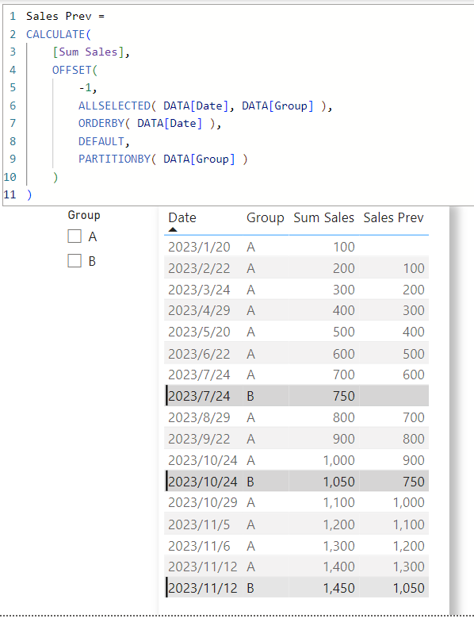Click the Sum Sales value 1,450
Viewport: 474px width, 630px height.
coord(338,588)
